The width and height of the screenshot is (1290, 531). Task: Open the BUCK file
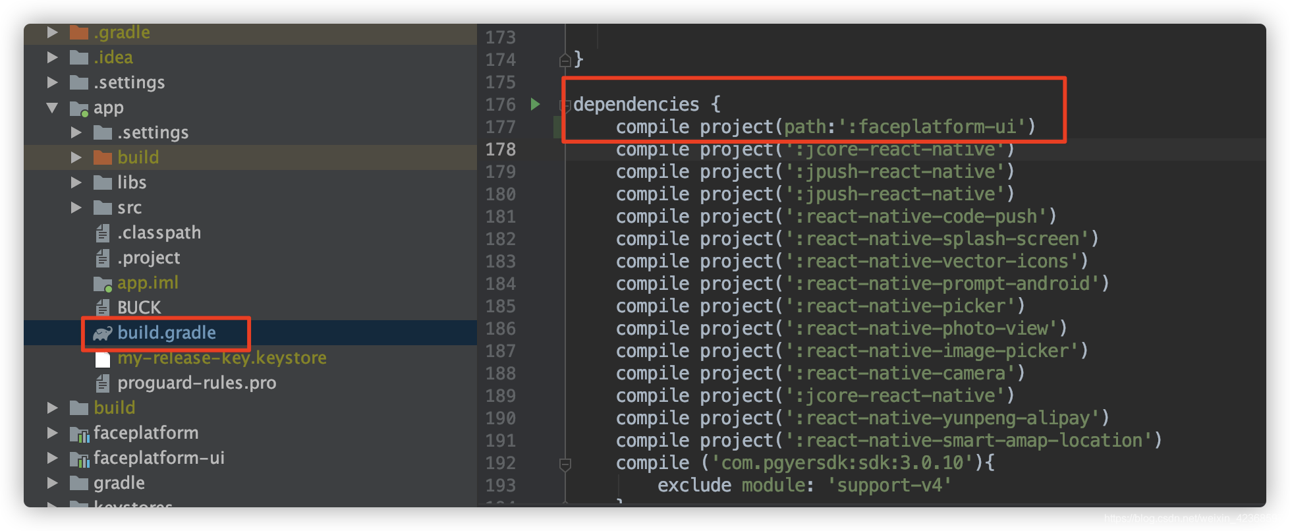139,308
